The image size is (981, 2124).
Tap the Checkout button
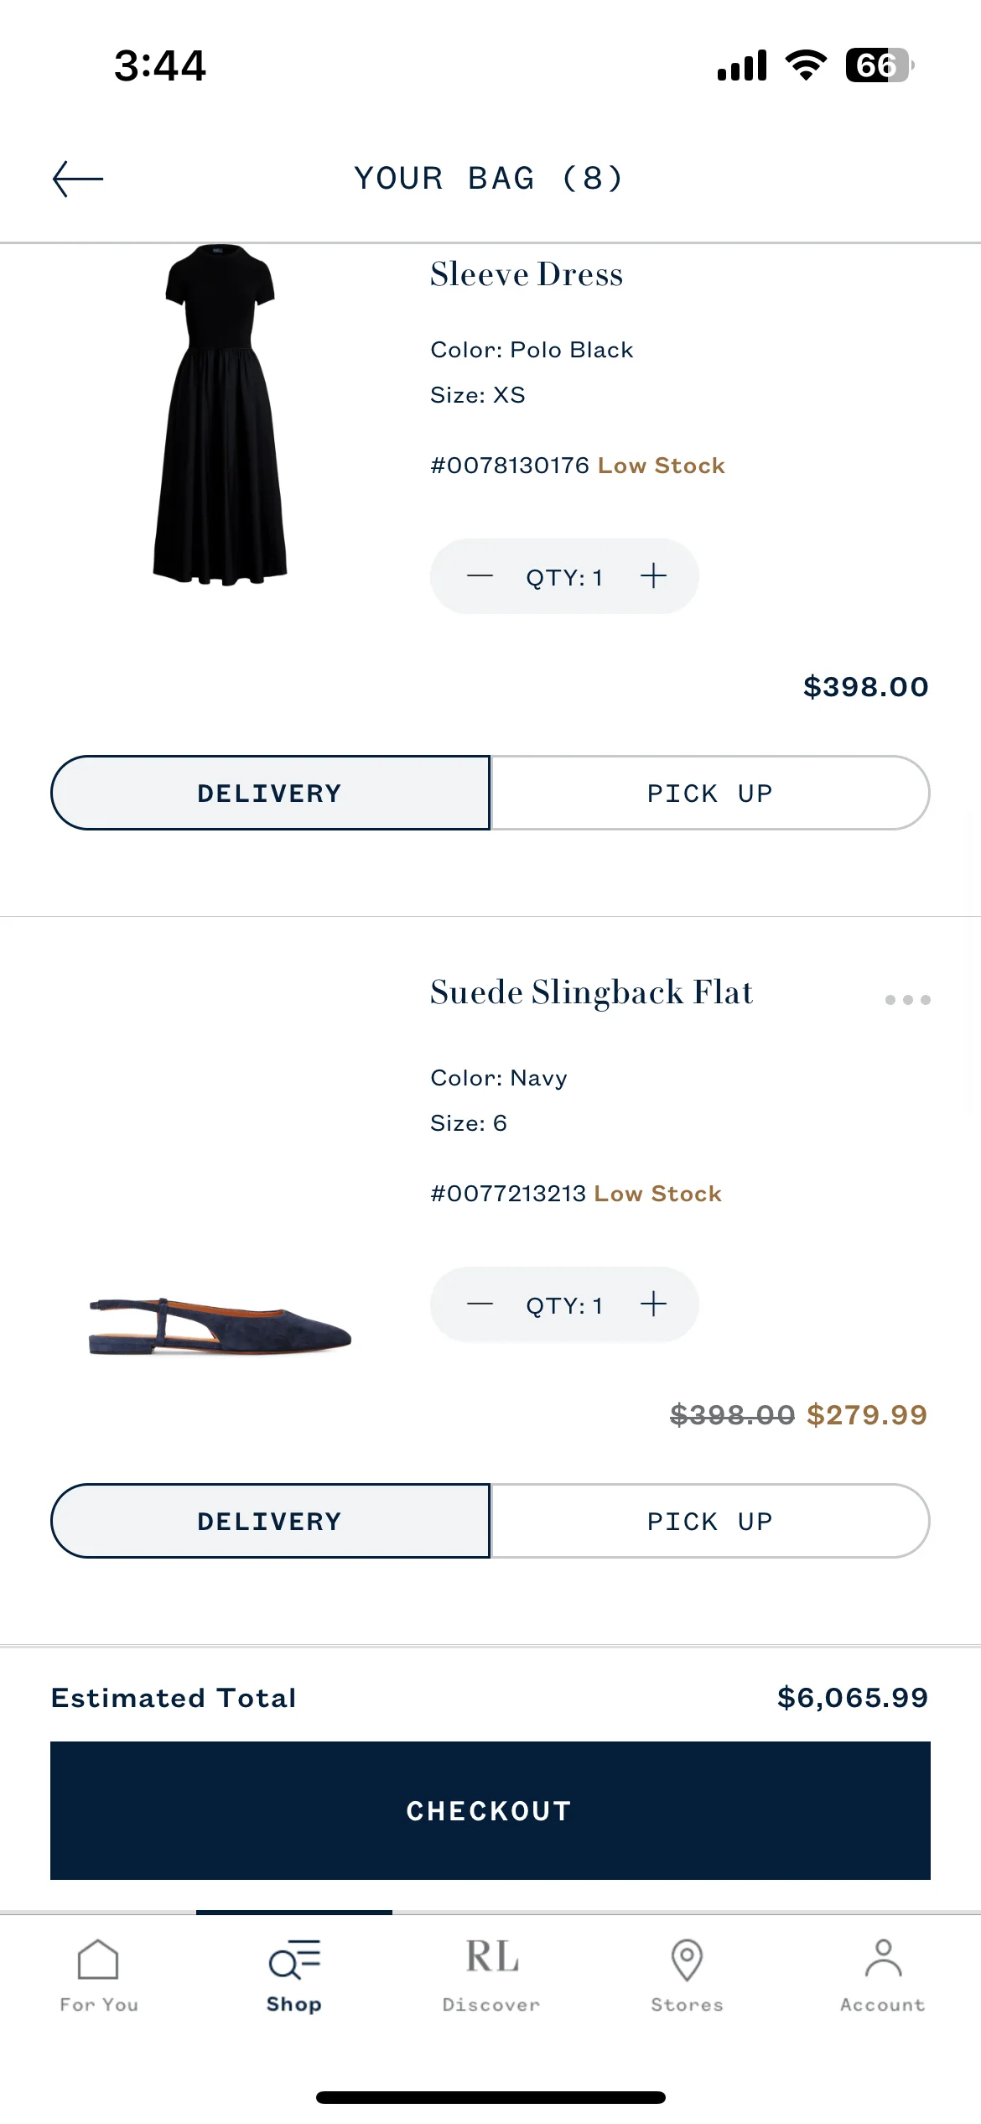[x=490, y=1810]
